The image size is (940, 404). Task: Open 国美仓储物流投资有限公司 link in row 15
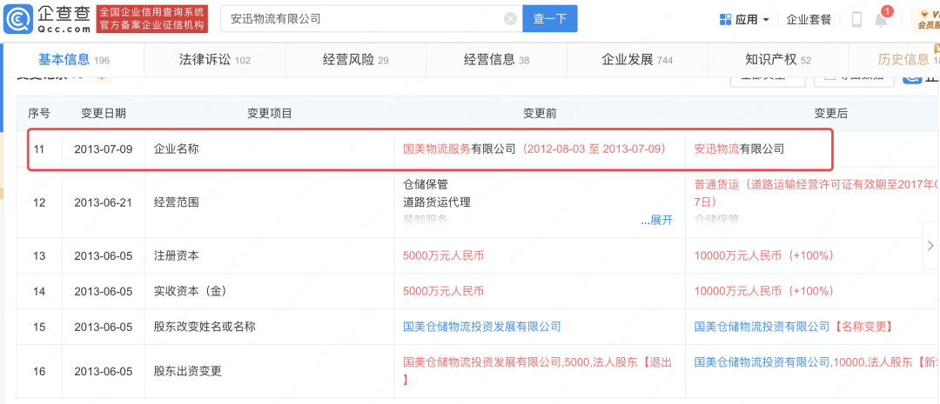(x=762, y=326)
